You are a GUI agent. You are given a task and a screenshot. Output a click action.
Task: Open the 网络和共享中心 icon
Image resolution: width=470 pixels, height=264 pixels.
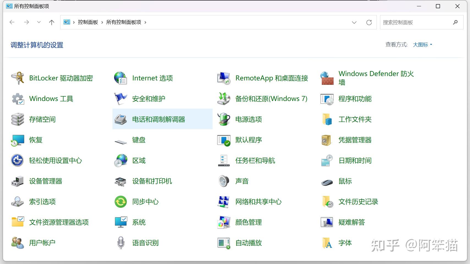(x=224, y=202)
